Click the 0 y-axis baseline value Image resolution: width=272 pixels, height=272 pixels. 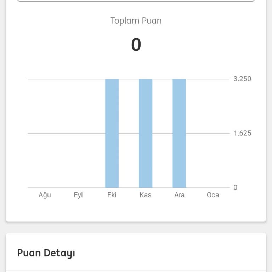tap(235, 188)
